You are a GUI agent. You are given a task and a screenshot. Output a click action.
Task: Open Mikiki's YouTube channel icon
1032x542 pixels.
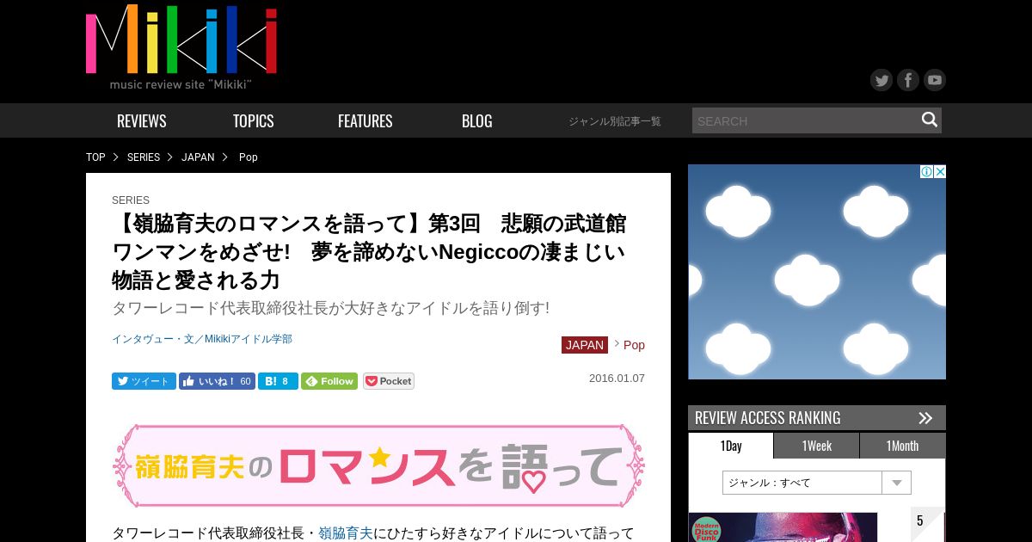935,80
